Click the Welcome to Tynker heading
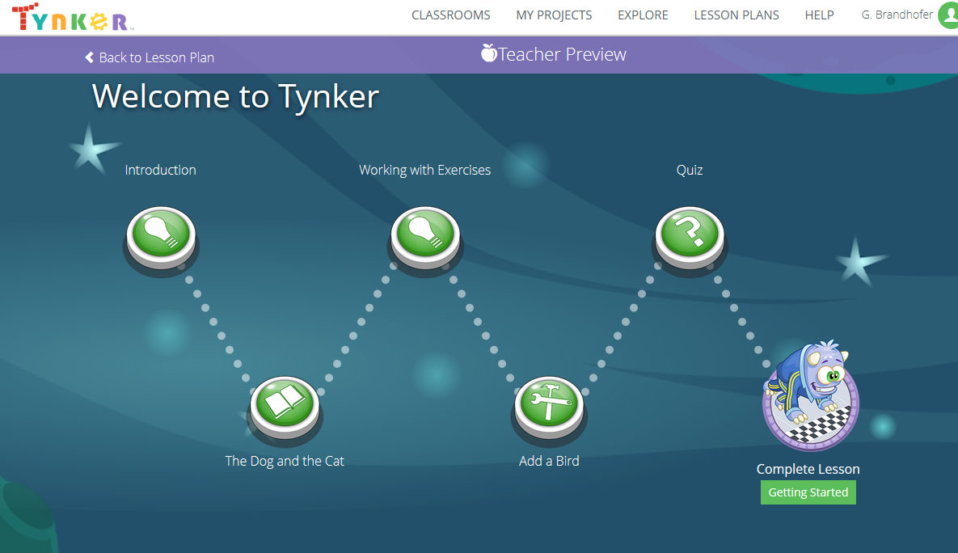Image resolution: width=958 pixels, height=553 pixels. tap(235, 96)
